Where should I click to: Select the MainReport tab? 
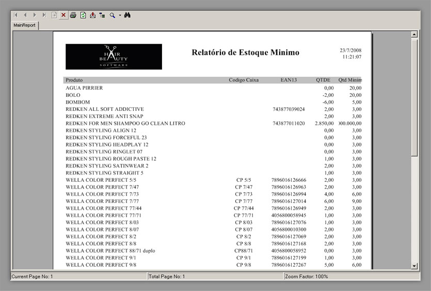pyautogui.click(x=24, y=25)
